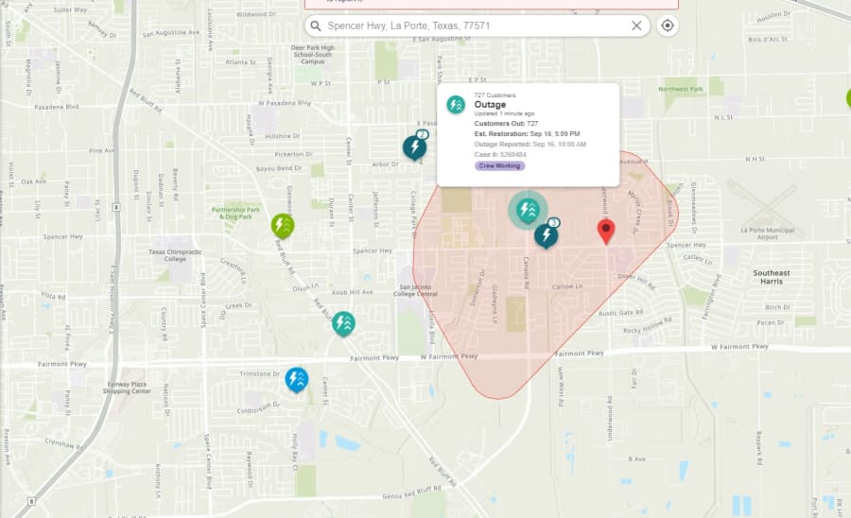
Task: Clear the Spencer Hwy address search
Action: (x=636, y=26)
